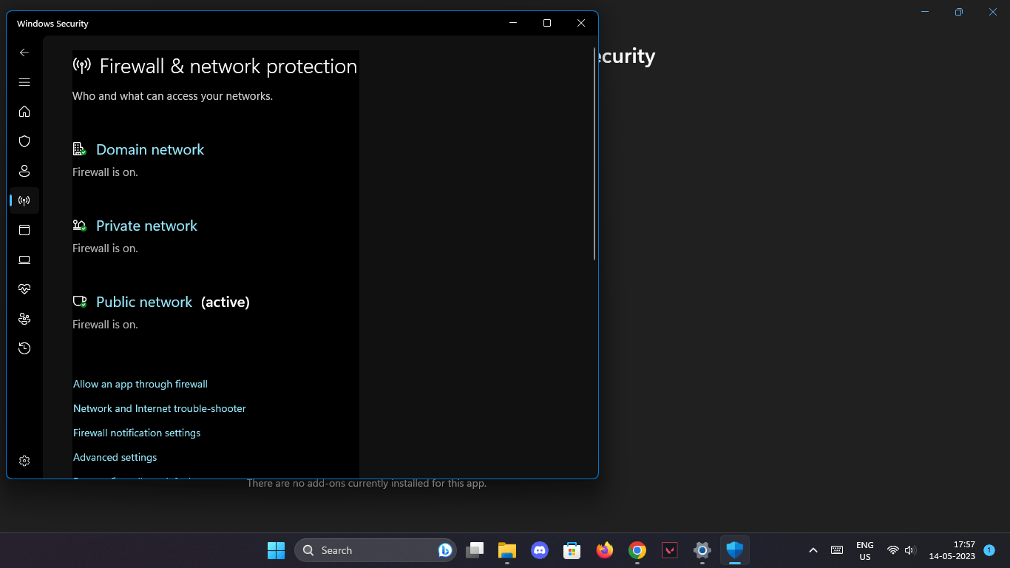
Task: Click 'Firewall is on.' under Private network
Action: 105,248
